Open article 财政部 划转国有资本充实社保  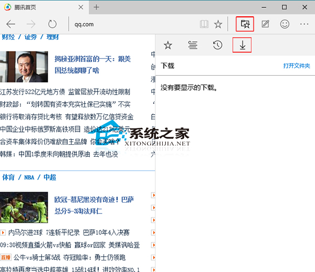(65, 105)
